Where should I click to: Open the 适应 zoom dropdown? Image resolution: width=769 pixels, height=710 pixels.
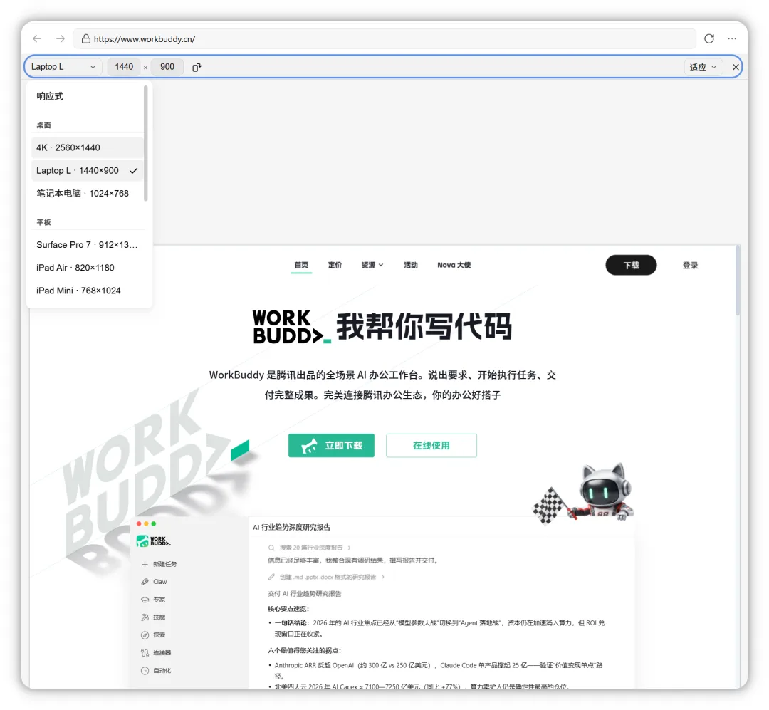coord(703,67)
